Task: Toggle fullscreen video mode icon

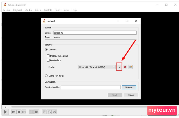Action: (x=31, y=112)
